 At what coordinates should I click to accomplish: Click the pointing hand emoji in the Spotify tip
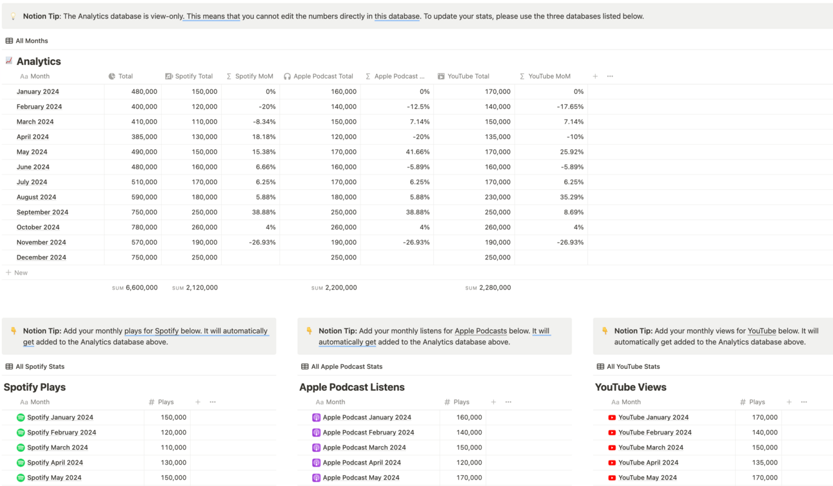(14, 331)
